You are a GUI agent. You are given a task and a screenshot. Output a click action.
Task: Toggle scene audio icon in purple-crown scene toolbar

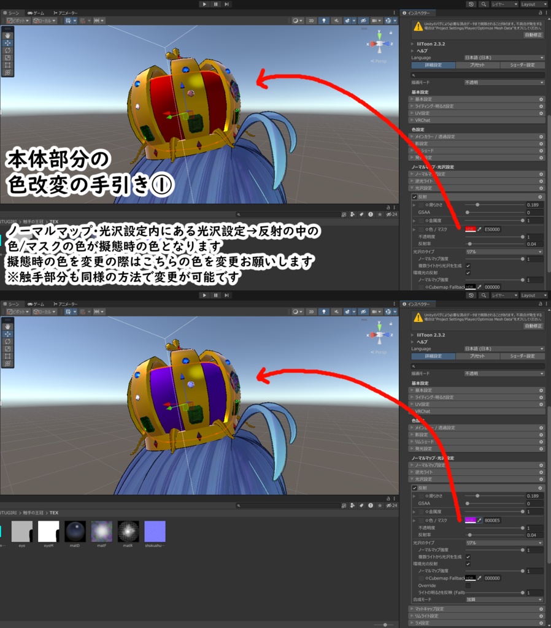(x=336, y=312)
